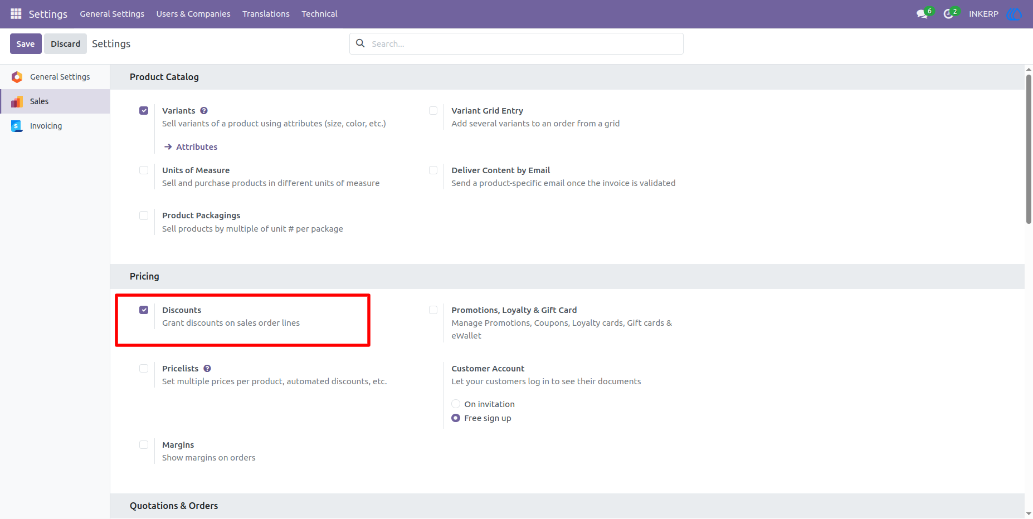Screen dimensions: 1033x519
Task: Focus the settings Search field
Action: (516, 44)
